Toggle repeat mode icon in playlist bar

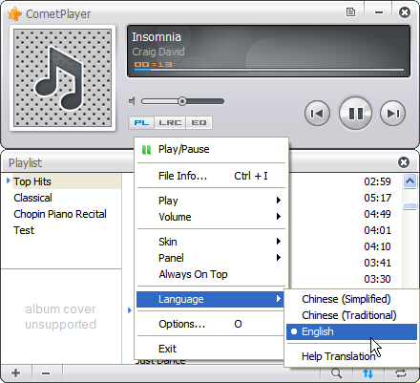click(401, 372)
